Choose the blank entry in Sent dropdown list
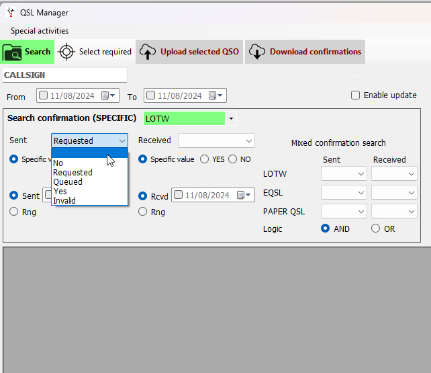The image size is (431, 373). [89, 153]
